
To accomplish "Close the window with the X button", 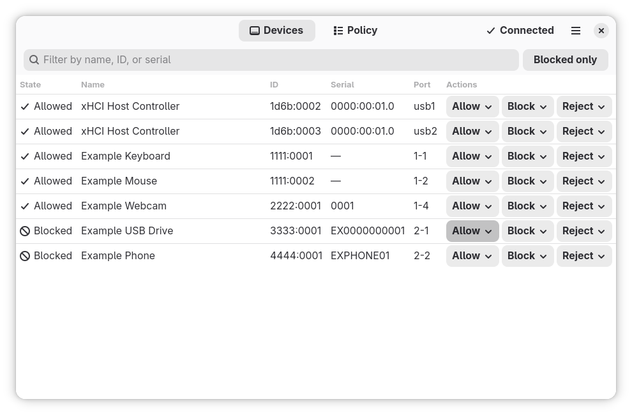I will coord(601,31).
